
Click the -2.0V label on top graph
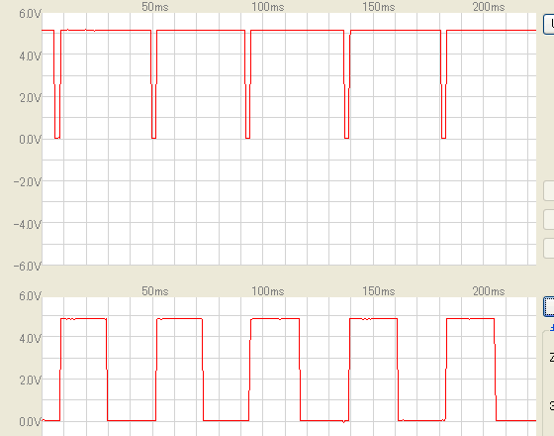28,182
